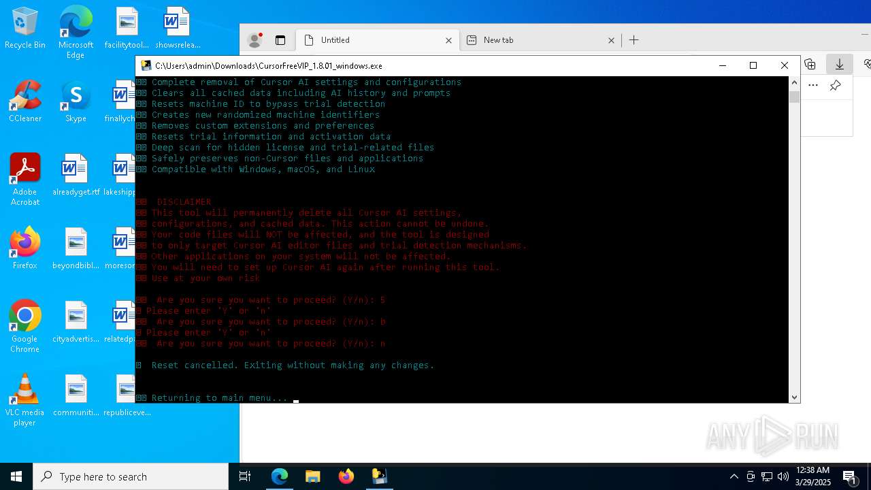This screenshot has width=871, height=490.
Task: Open console window system menu icon
Action: (x=146, y=66)
